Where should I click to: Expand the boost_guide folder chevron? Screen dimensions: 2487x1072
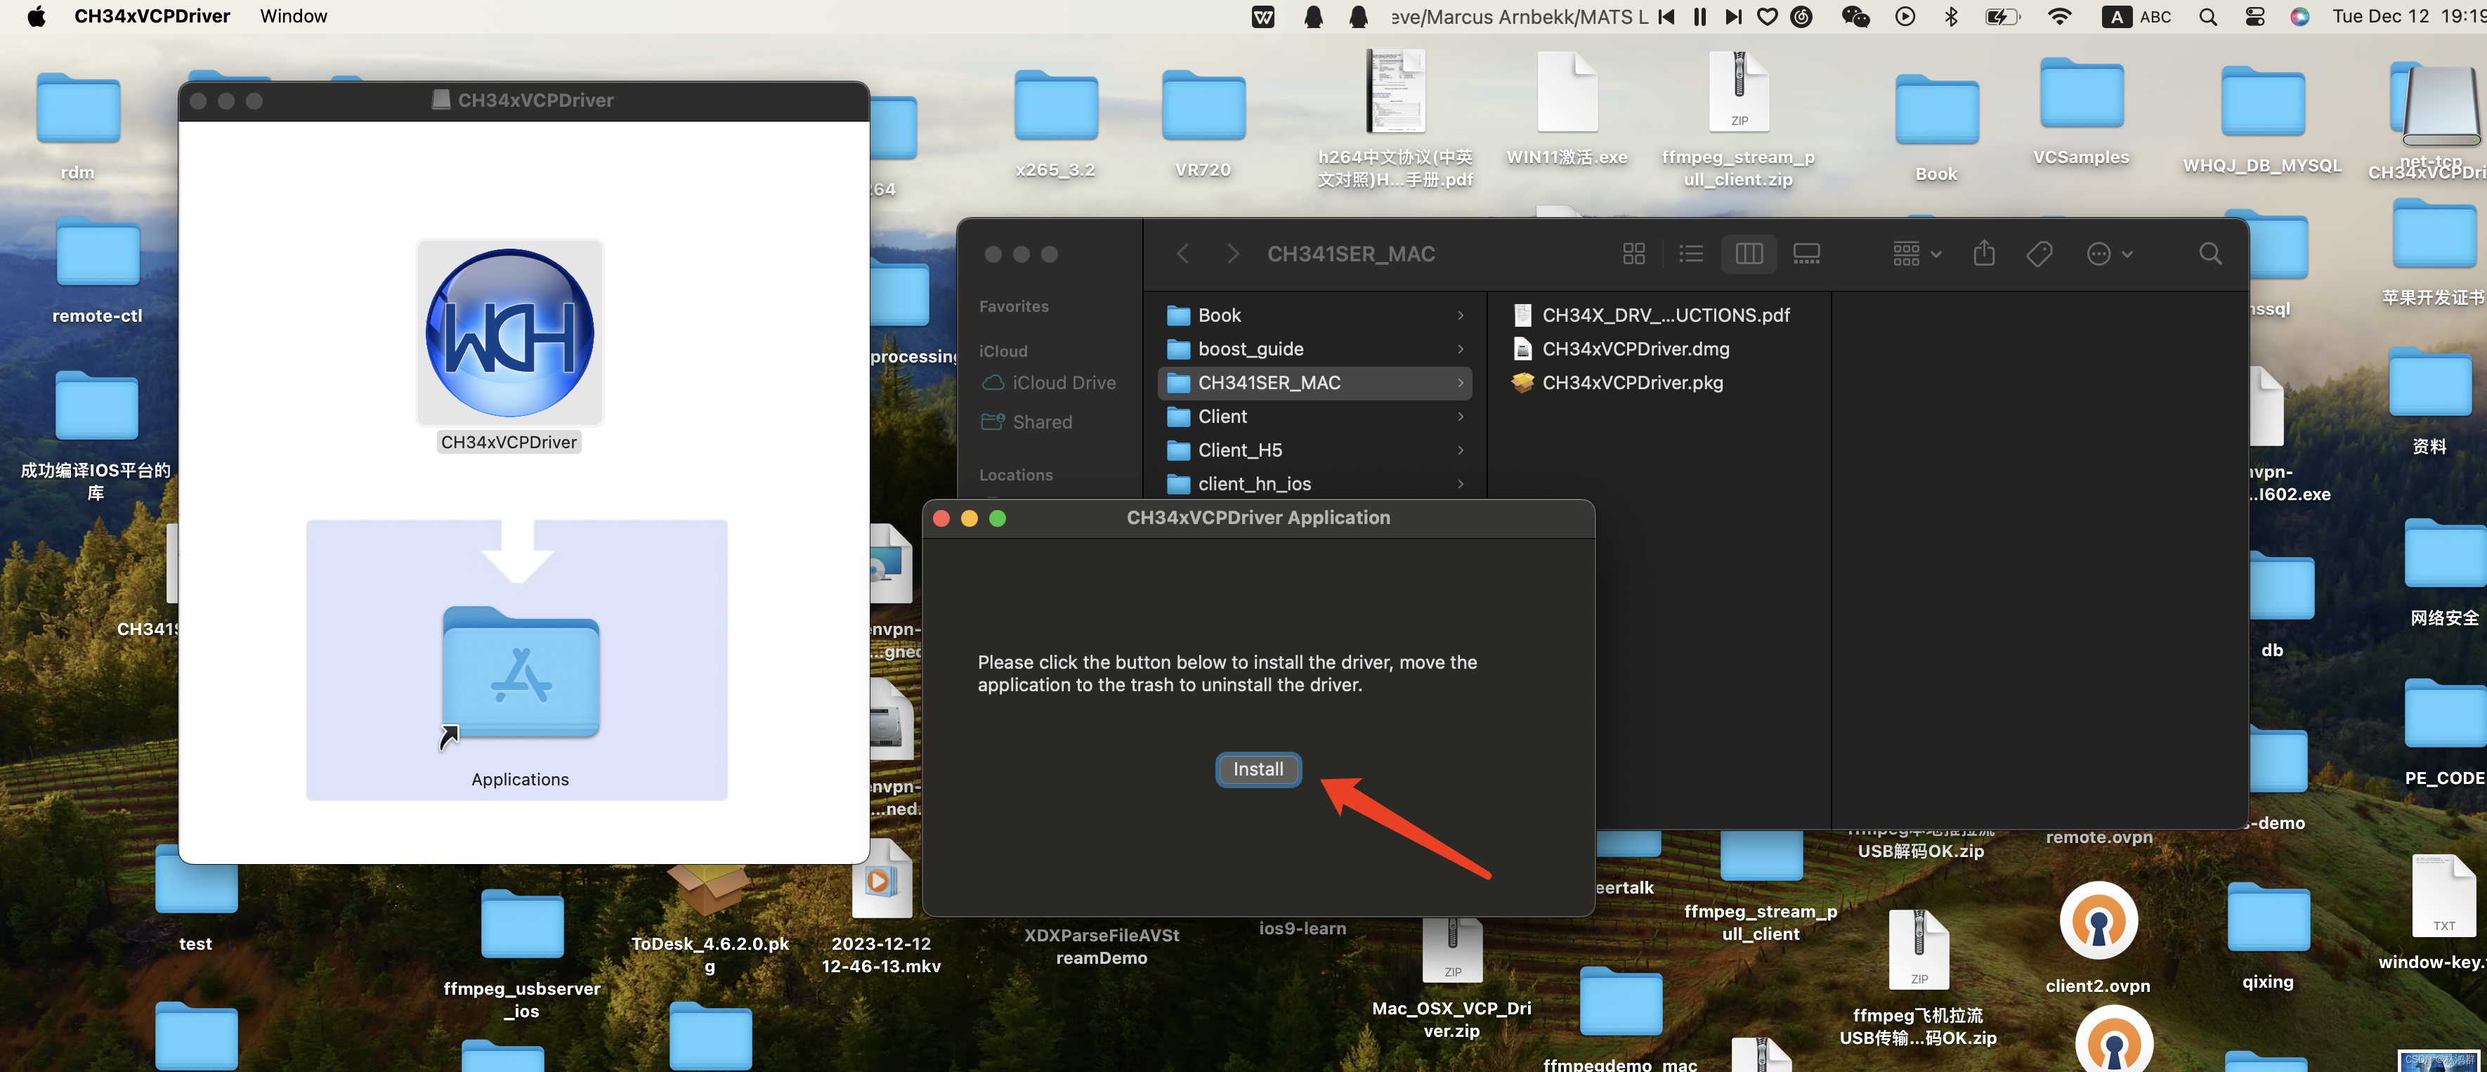coord(1461,348)
